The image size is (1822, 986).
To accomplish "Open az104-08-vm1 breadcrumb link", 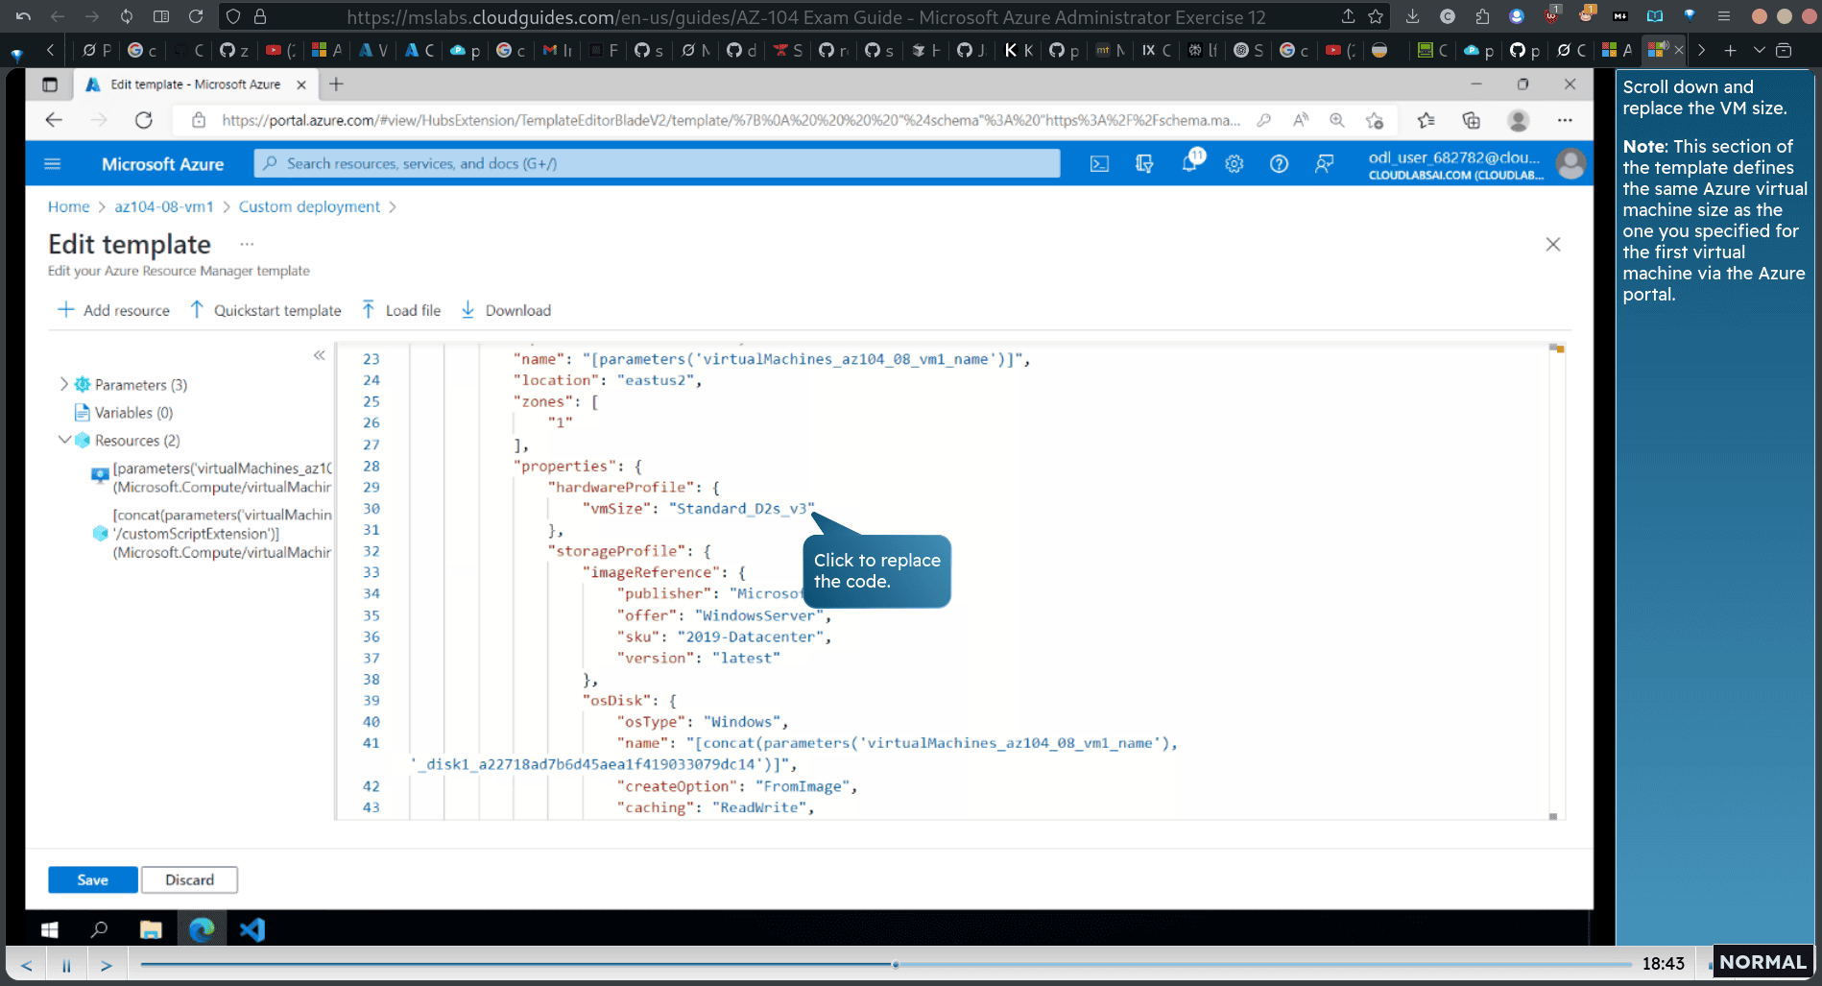I will coord(164,206).
